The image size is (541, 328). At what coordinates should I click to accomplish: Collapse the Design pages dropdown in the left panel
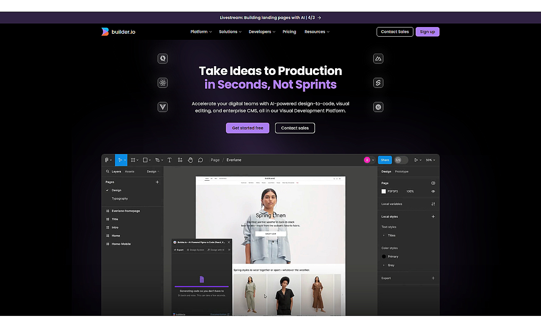point(153,171)
